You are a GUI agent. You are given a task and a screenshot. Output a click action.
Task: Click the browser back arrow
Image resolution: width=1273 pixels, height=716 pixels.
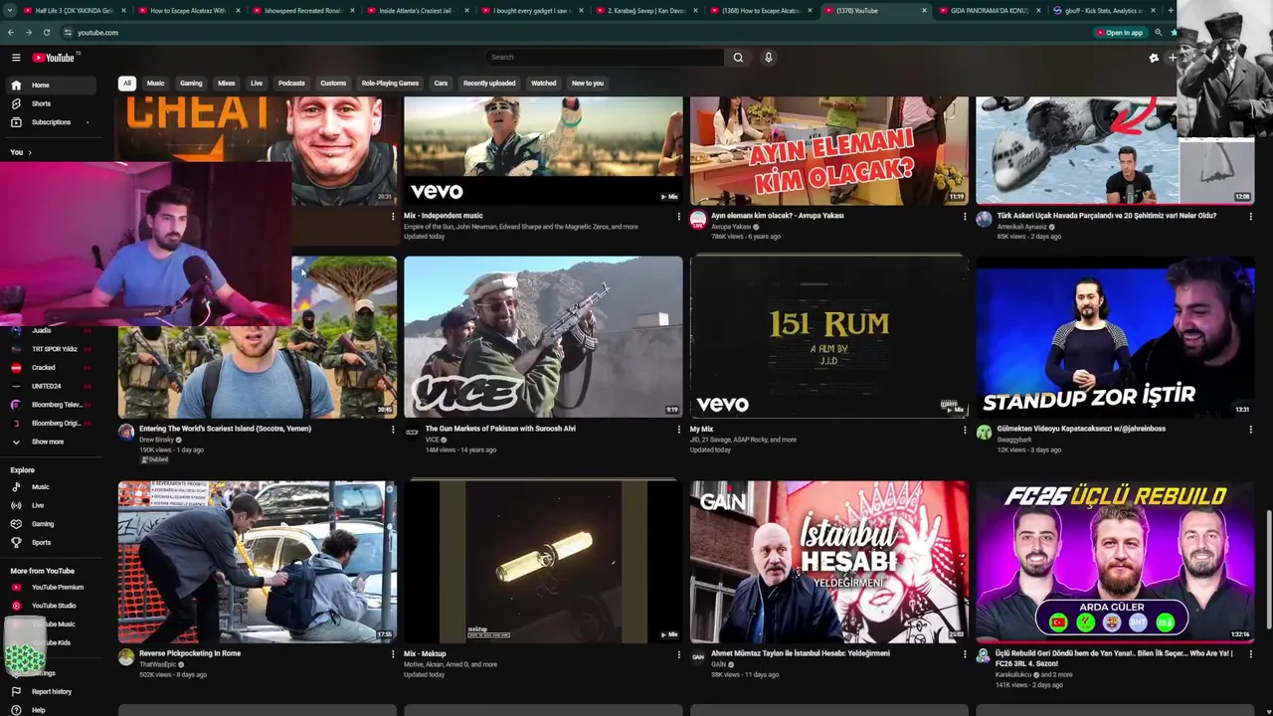pyautogui.click(x=13, y=33)
